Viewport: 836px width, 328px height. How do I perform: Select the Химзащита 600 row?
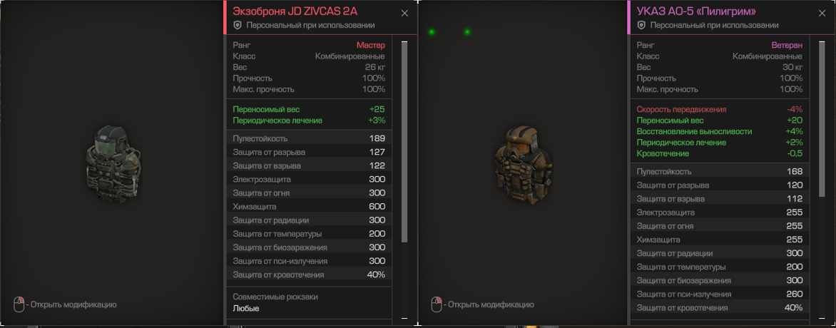tap(310, 206)
